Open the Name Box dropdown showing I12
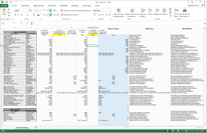This screenshot has height=133, width=207. coord(13,24)
